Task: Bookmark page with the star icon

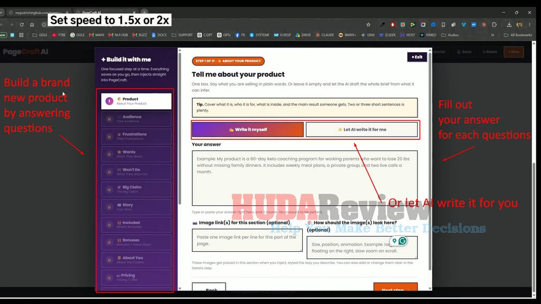Action: coord(368,25)
